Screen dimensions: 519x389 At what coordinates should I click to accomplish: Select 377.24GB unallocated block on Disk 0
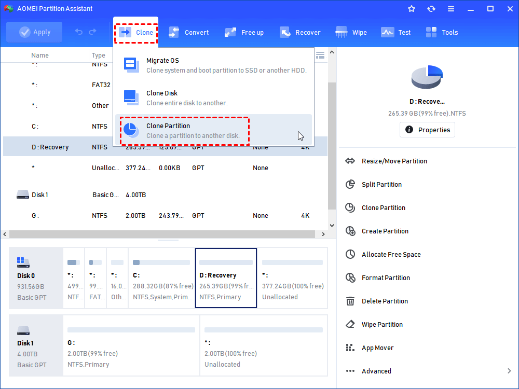pos(293,278)
